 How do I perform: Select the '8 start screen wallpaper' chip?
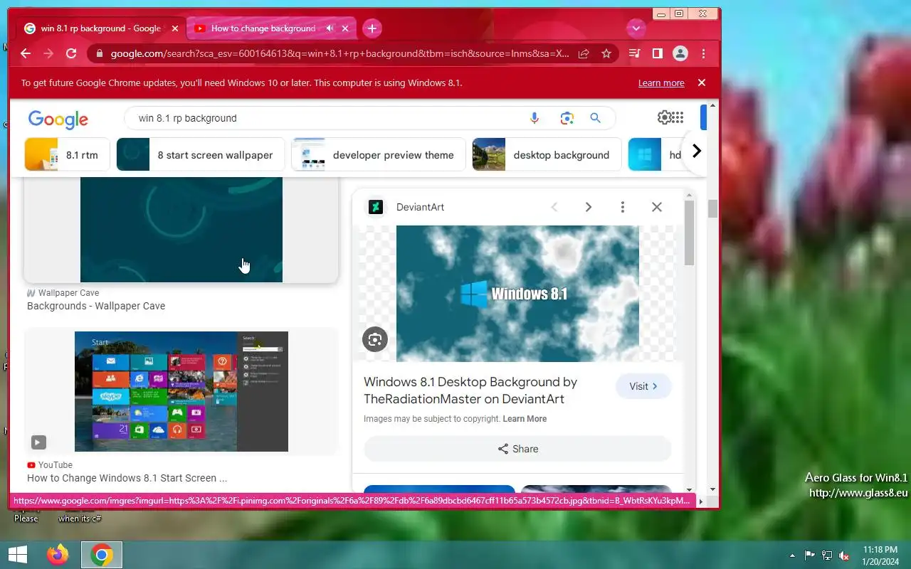click(201, 155)
